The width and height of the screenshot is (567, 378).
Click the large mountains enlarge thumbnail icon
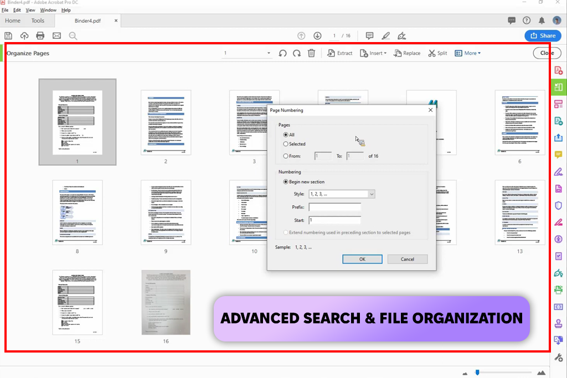coord(542,372)
